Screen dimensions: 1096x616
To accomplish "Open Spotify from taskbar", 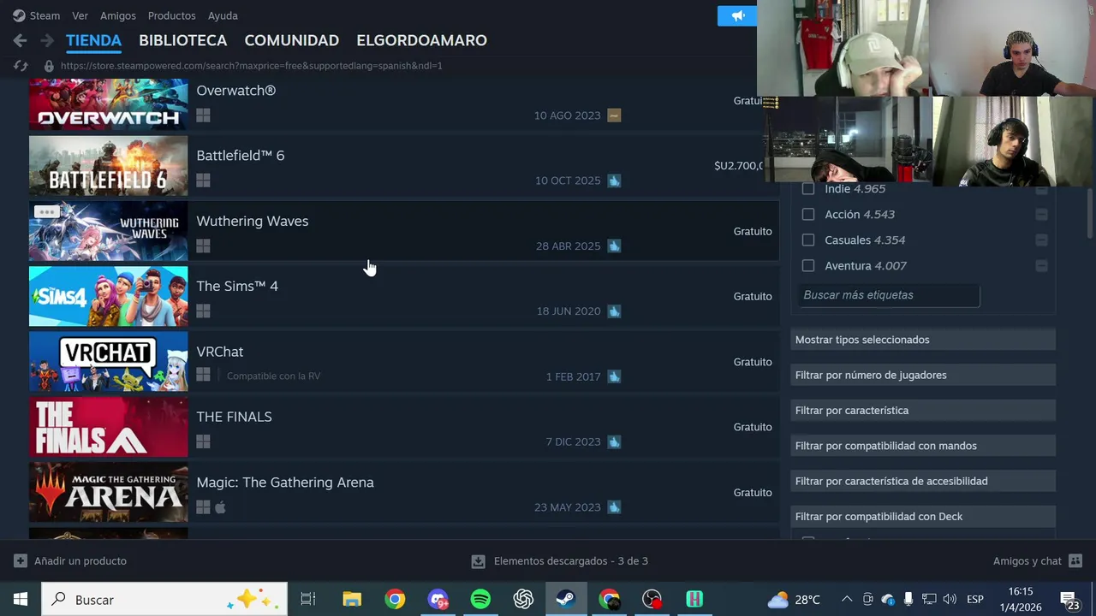I will (480, 599).
